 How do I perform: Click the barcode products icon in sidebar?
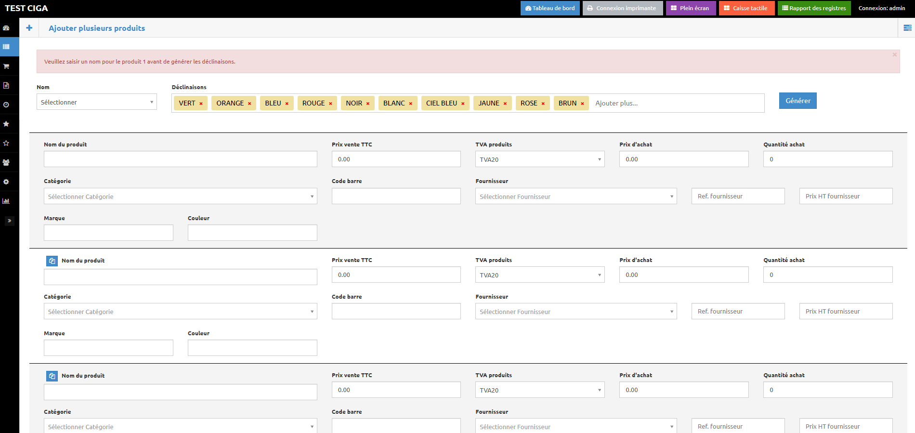pos(6,47)
